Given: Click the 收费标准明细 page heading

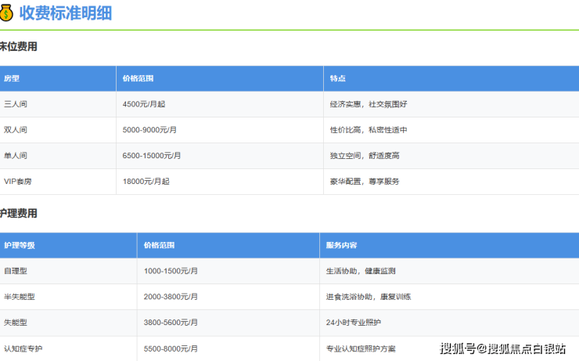Looking at the screenshot, I should 66,13.
